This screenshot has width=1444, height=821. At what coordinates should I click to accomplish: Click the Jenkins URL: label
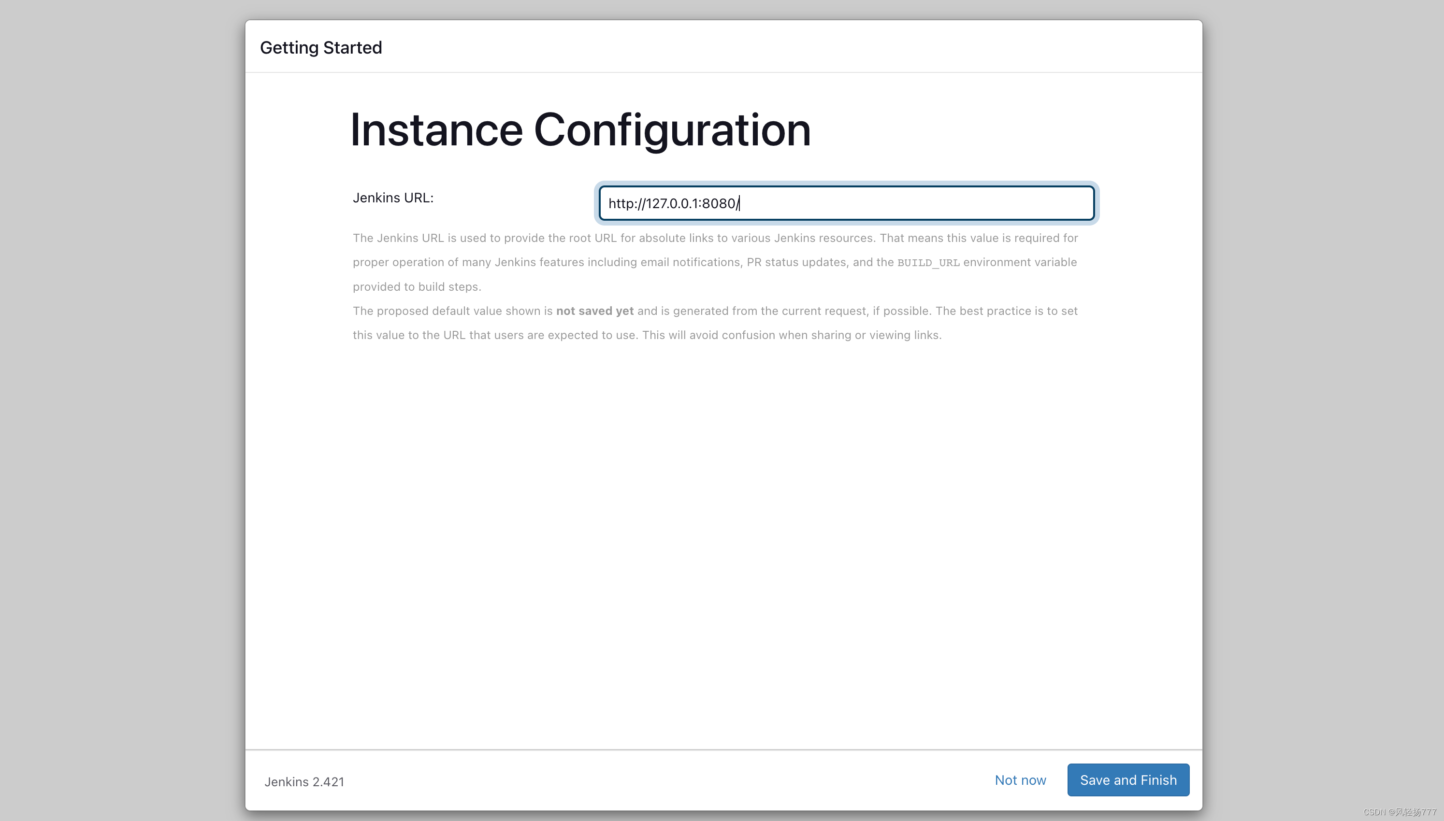click(393, 198)
